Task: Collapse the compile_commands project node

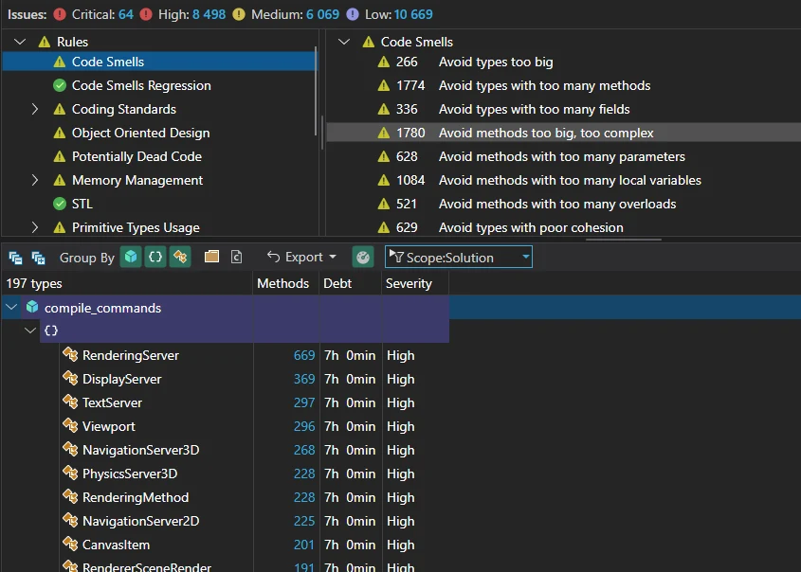Action: pyautogui.click(x=11, y=307)
